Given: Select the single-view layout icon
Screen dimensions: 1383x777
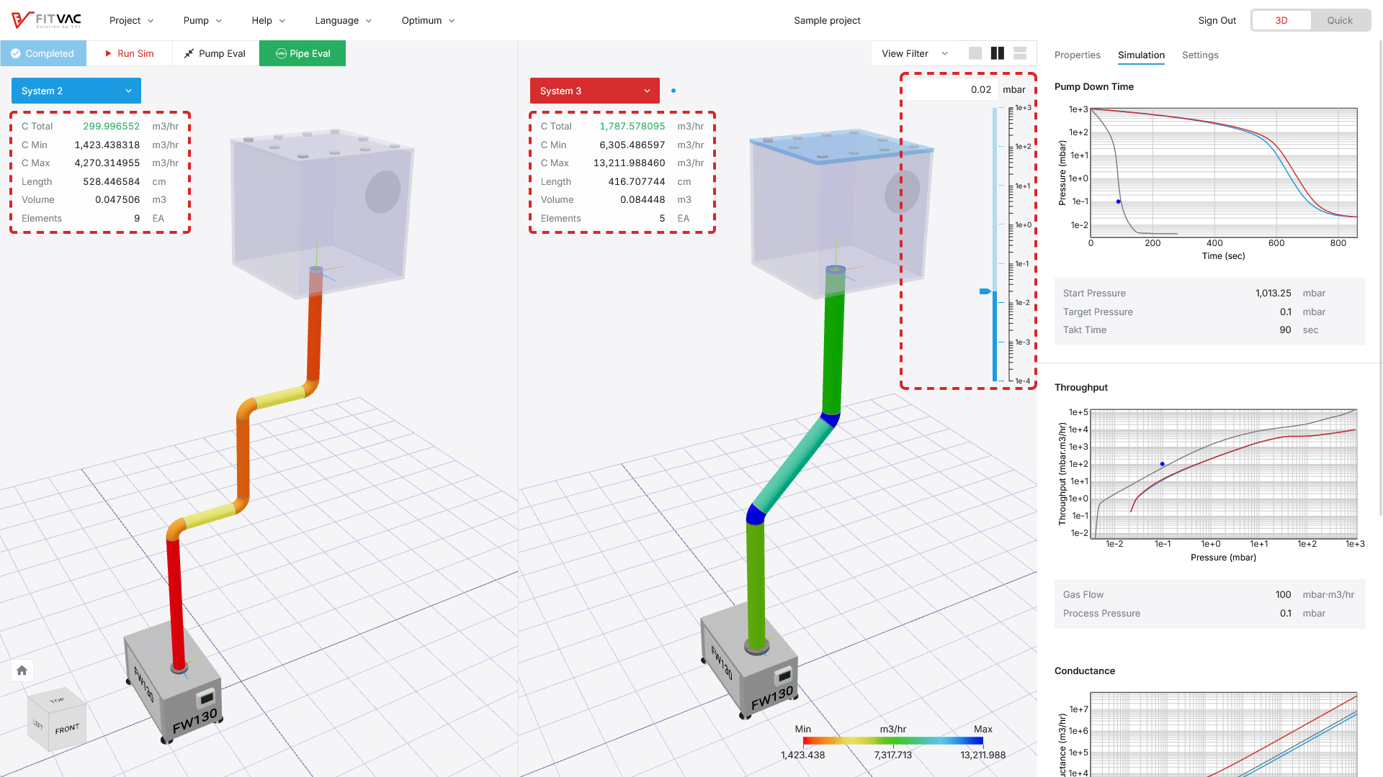Looking at the screenshot, I should (x=975, y=53).
